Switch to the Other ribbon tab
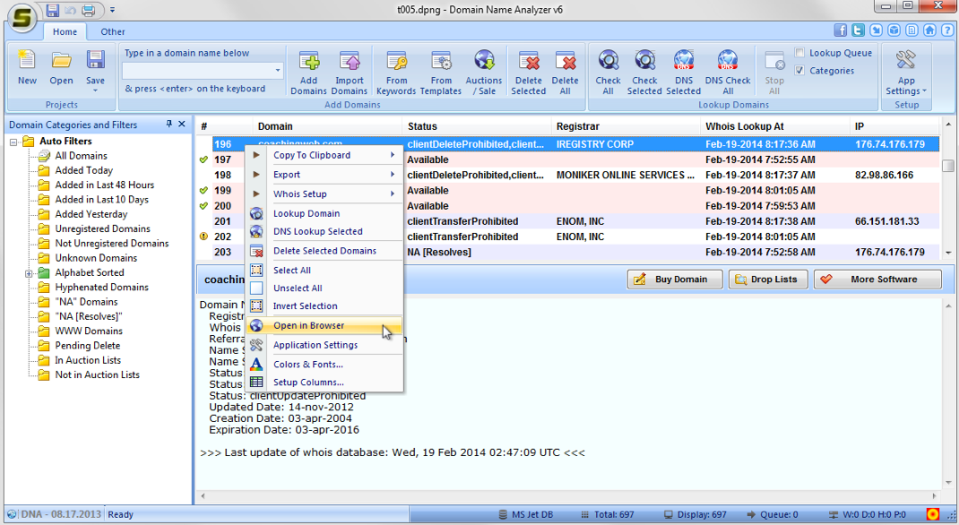The width and height of the screenshot is (959, 525). (x=113, y=31)
